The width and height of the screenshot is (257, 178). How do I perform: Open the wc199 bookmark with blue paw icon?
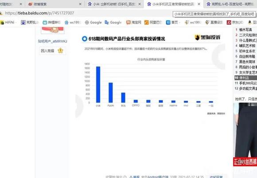(73, 23)
